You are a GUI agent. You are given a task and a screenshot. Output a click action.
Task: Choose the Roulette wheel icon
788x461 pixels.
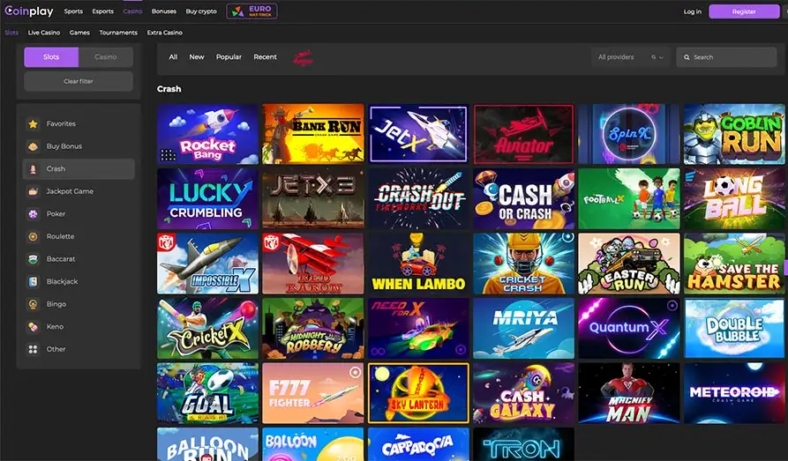(33, 236)
